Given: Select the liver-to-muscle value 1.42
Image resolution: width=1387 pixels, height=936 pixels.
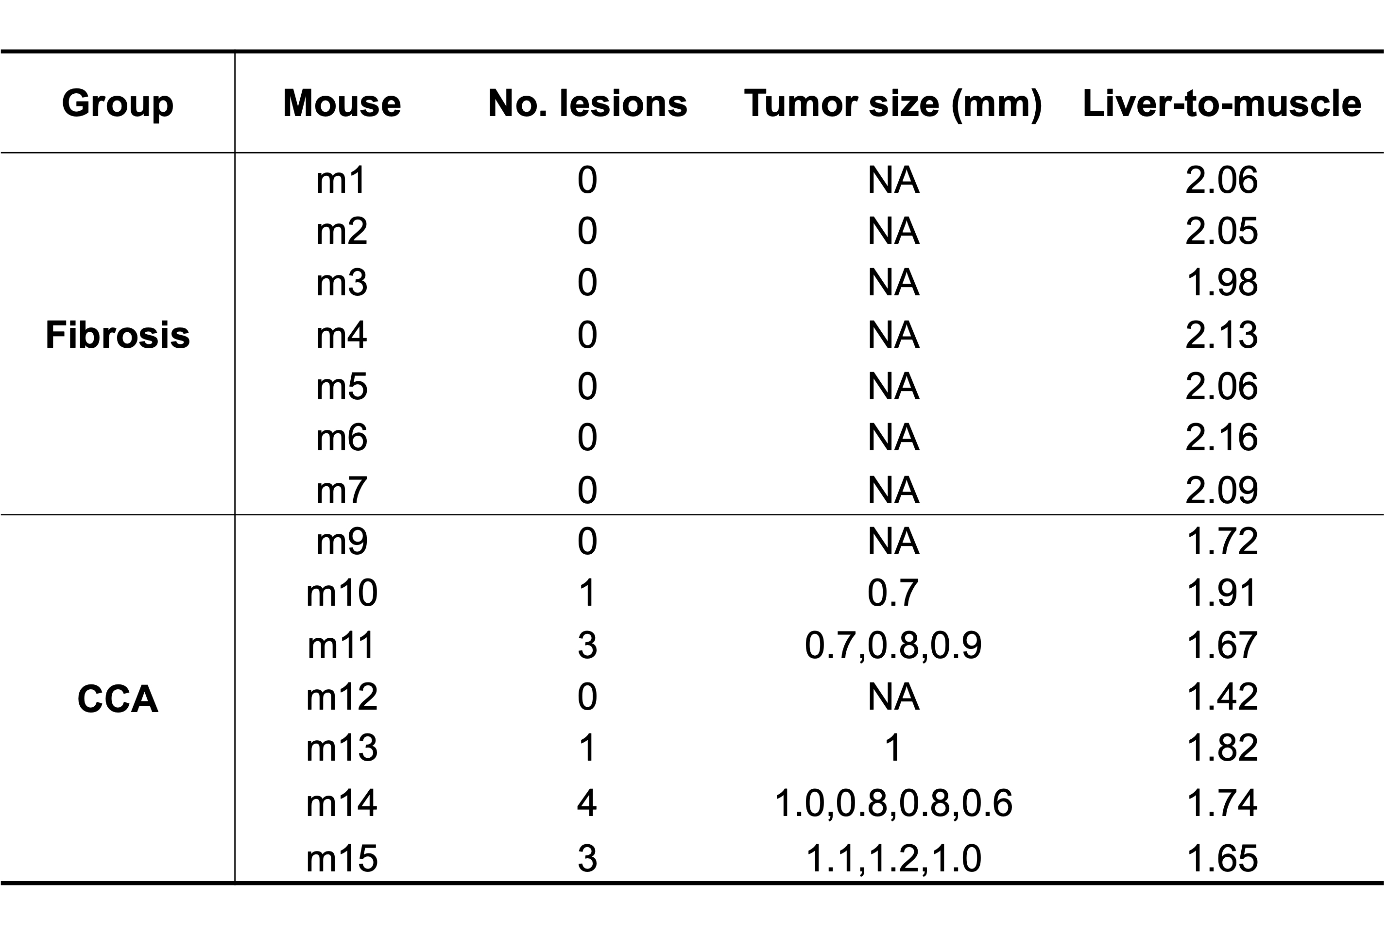Looking at the screenshot, I should (x=1222, y=696).
